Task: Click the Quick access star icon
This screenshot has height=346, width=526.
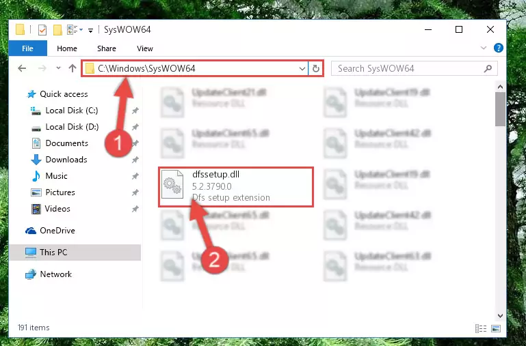Action: [31, 94]
